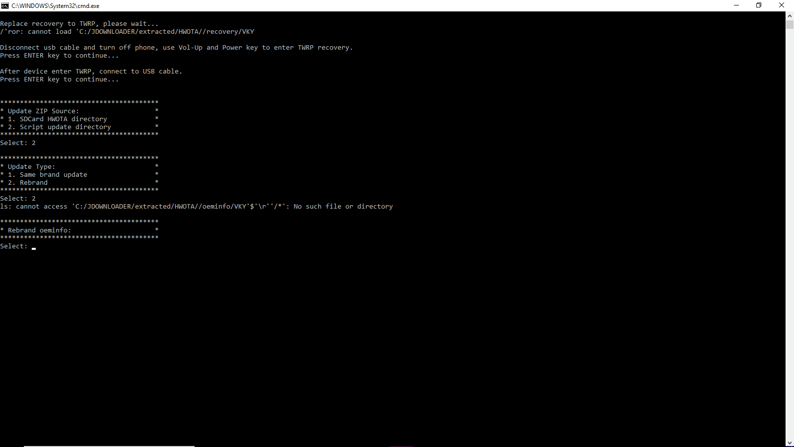794x447 pixels.
Task: Click the 'ls: cannot access' error line
Action: point(197,207)
